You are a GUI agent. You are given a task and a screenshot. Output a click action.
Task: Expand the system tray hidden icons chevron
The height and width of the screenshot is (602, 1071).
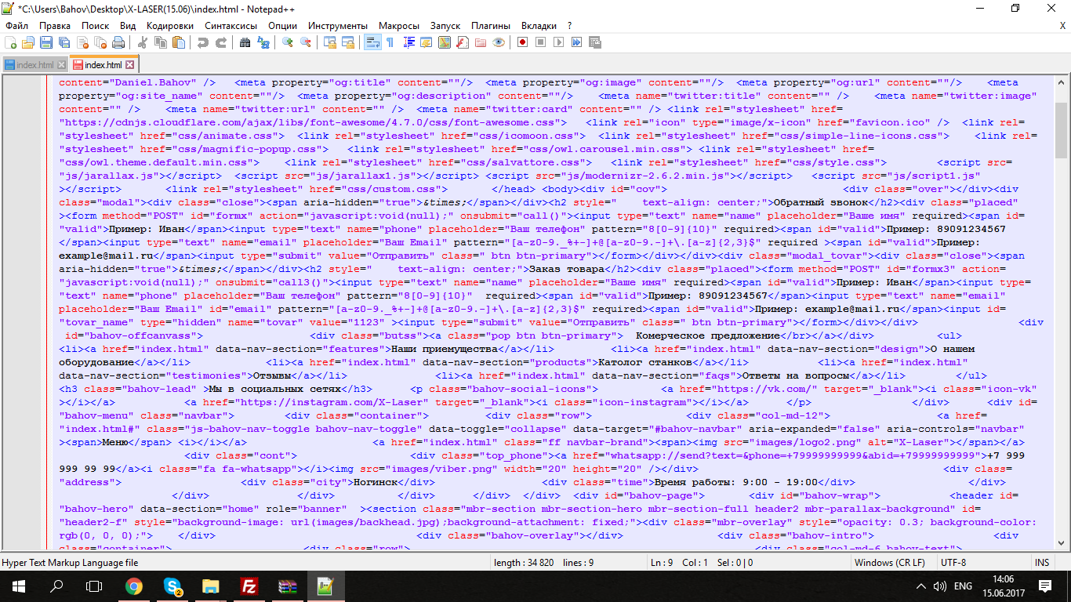point(921,586)
